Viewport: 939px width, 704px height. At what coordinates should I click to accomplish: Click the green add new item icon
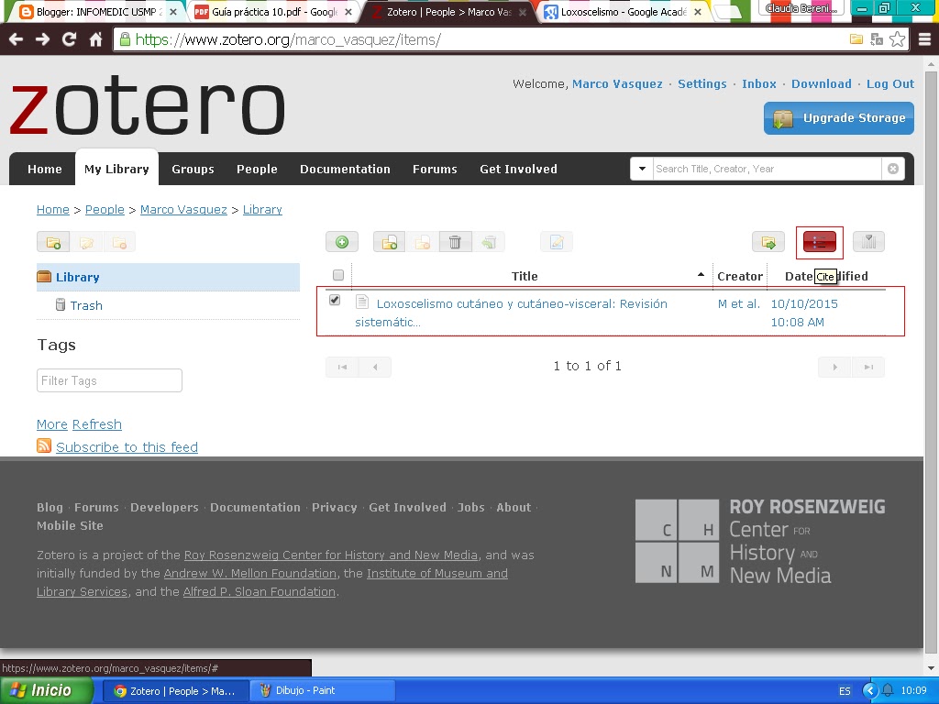pyautogui.click(x=342, y=242)
